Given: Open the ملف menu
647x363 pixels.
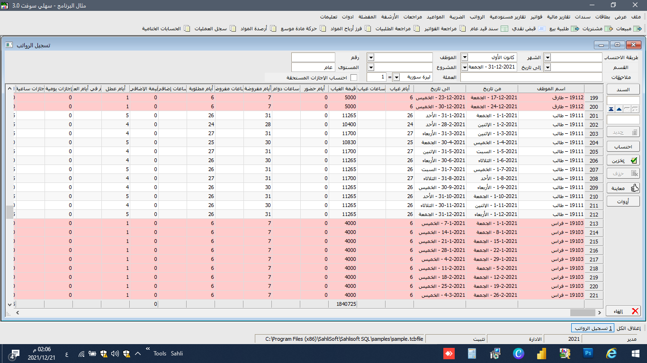Looking at the screenshot, I should click(x=636, y=17).
